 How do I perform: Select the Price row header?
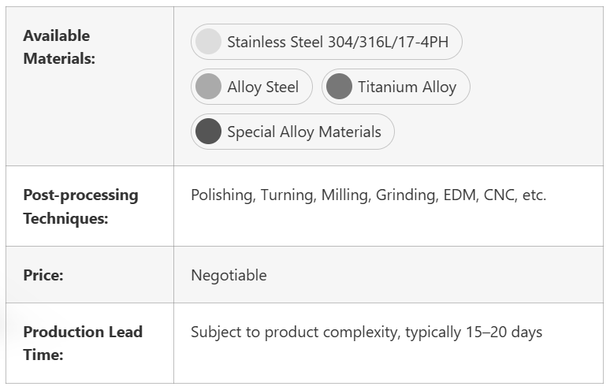(43, 275)
